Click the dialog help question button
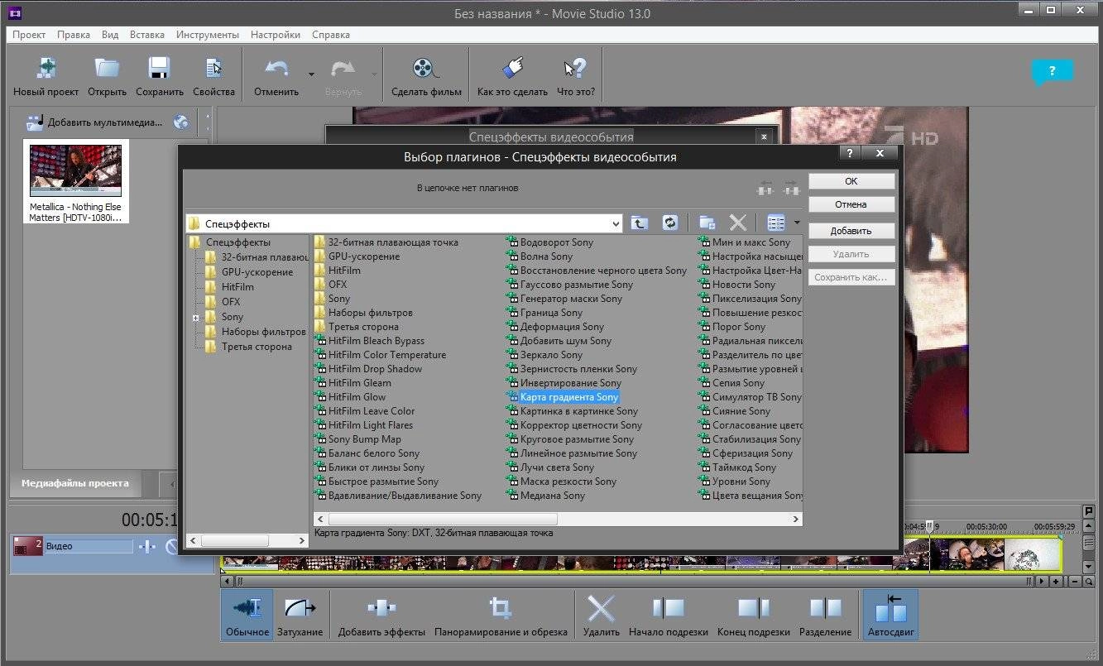1103x666 pixels. point(848,153)
